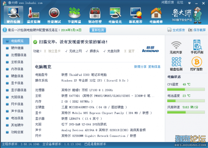Open the title bar dropdown menu arrow
The image size is (208, 148).
189,3
